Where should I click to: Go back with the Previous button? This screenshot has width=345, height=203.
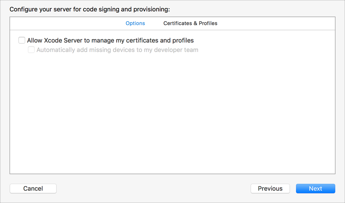coord(270,188)
